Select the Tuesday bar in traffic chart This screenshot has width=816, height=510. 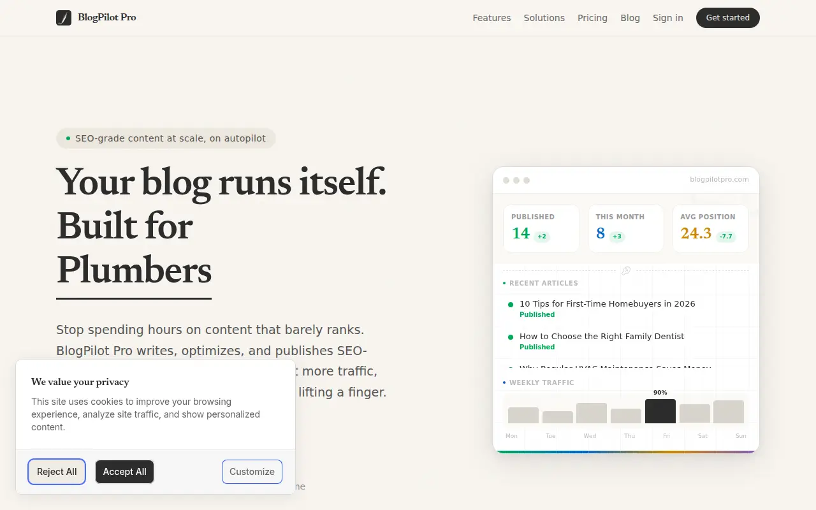click(558, 417)
